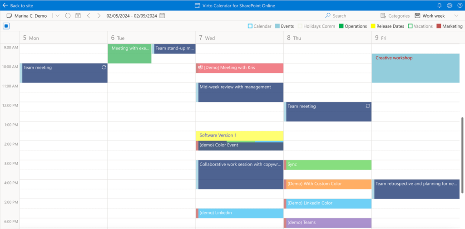Toggle the Release Dates legend checkbox

tap(373, 26)
